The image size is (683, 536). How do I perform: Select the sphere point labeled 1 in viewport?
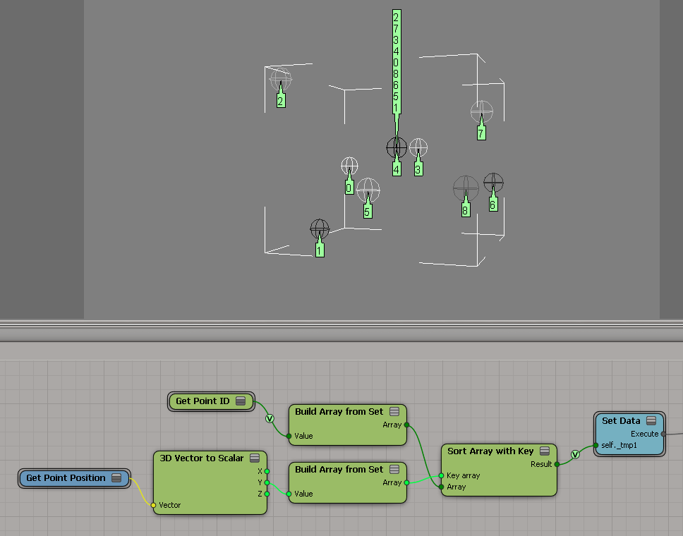pyautogui.click(x=320, y=229)
